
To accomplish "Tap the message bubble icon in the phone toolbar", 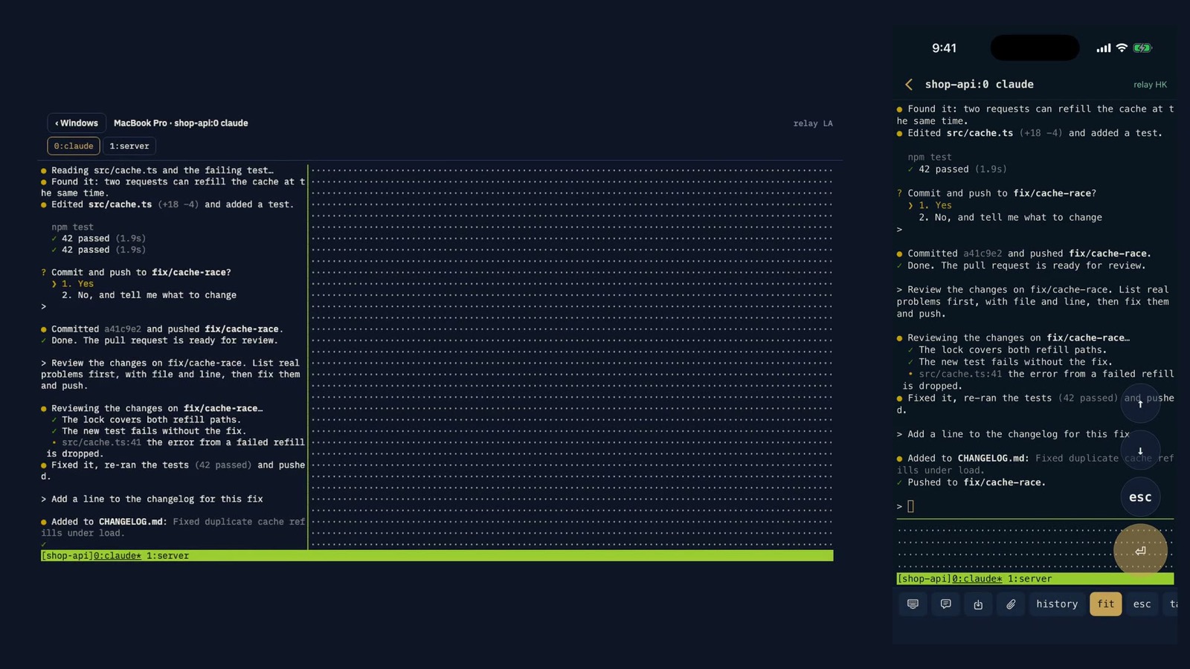I will tap(945, 604).
